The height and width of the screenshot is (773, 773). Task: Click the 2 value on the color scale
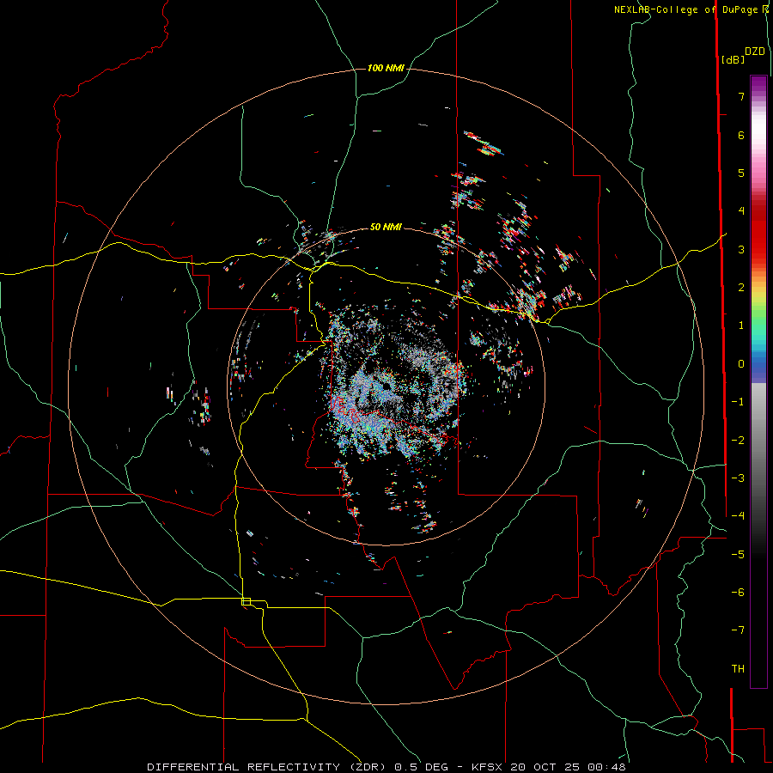point(741,288)
